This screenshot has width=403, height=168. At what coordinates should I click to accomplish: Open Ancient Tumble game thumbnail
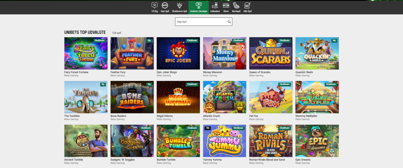[x=86, y=141]
